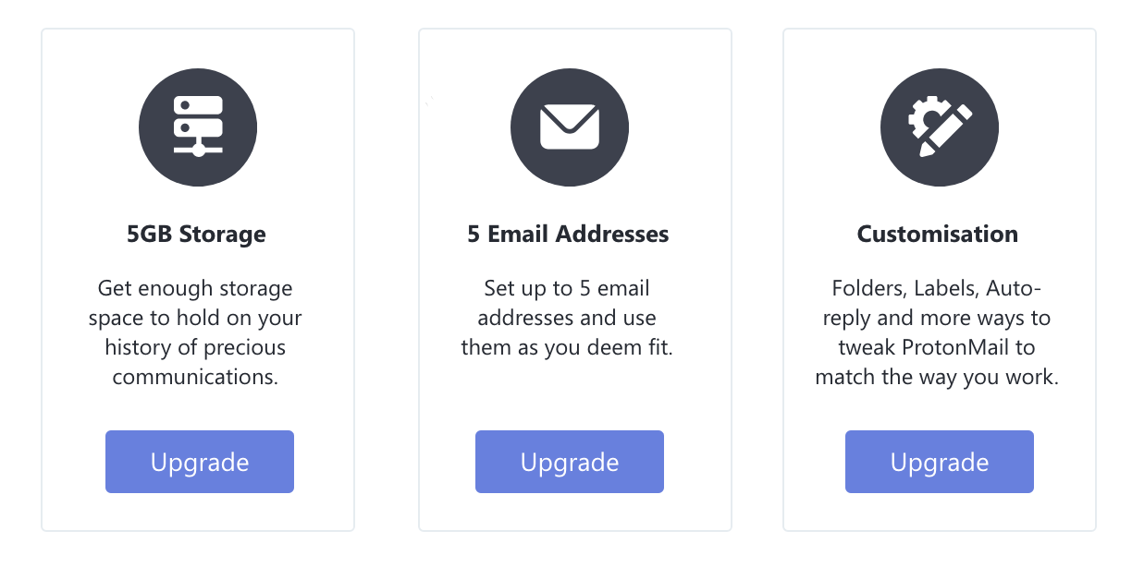The height and width of the screenshot is (567, 1132).
Task: Click the pencil in the Customisation icon
Action: (x=947, y=137)
